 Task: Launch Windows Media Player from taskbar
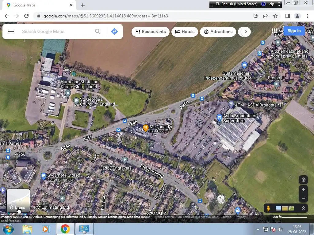[x=45, y=229]
